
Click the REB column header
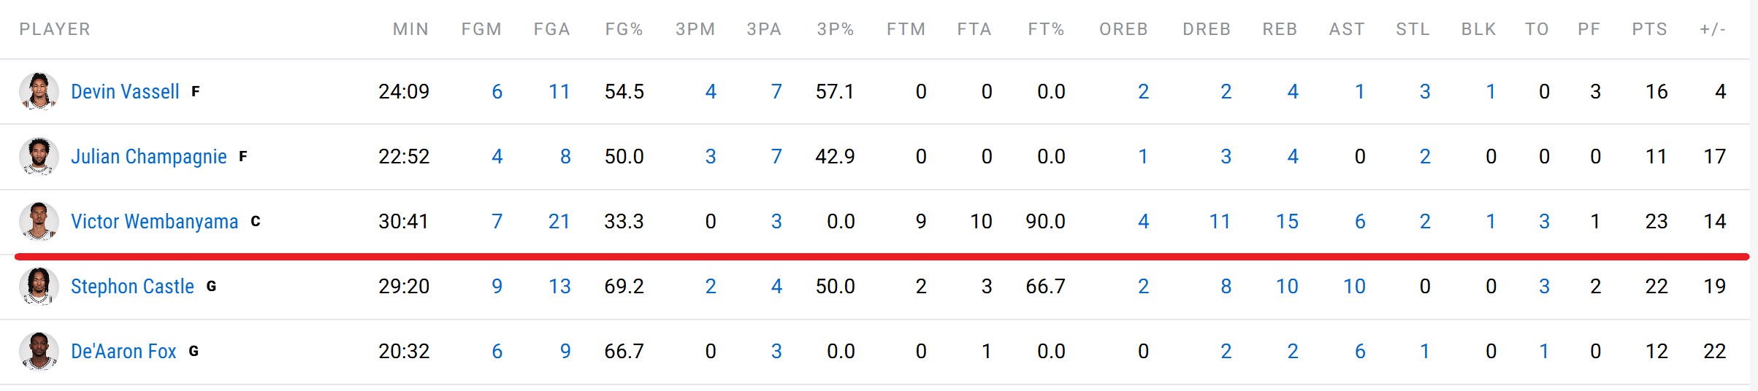pos(1280,29)
